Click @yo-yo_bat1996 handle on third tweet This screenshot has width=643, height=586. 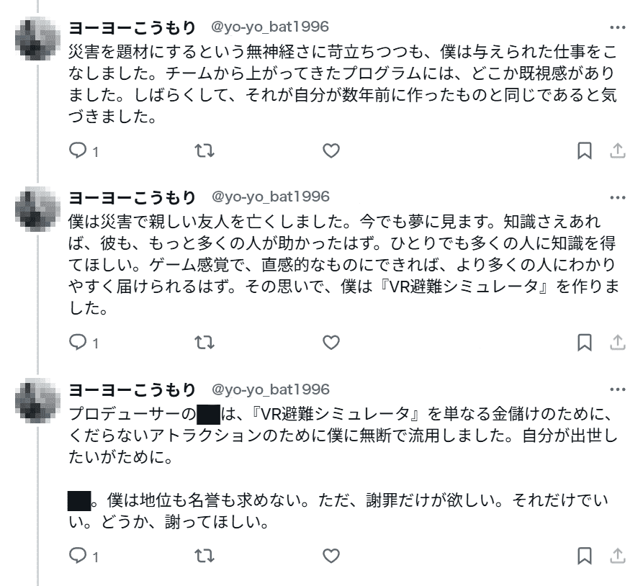(x=269, y=390)
